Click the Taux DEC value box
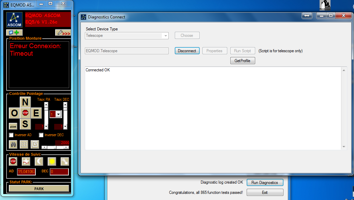 [59, 126]
